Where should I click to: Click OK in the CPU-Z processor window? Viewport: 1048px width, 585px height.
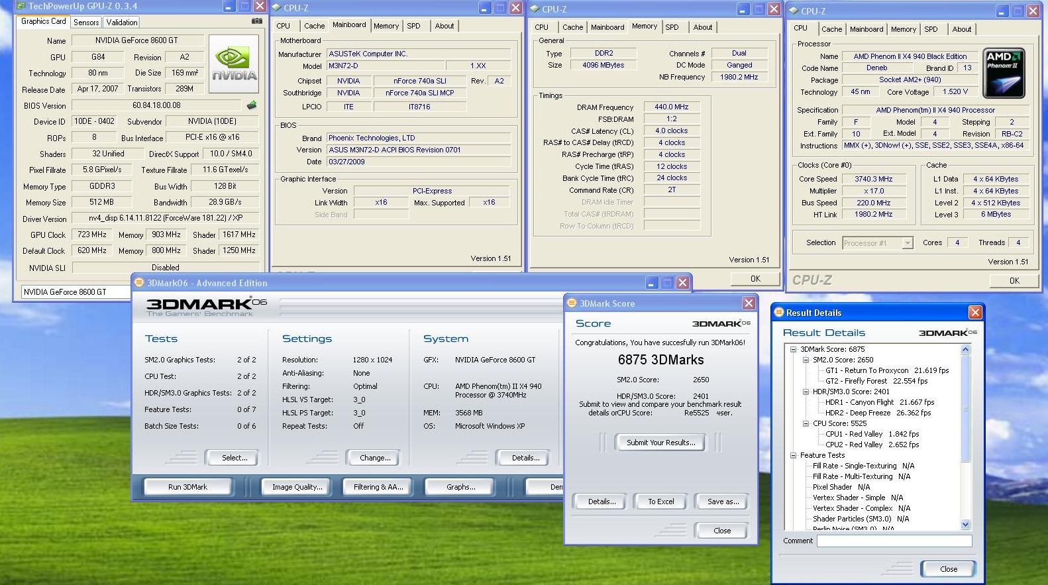1014,281
